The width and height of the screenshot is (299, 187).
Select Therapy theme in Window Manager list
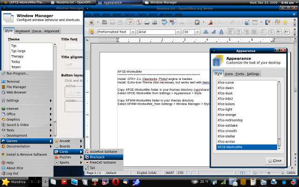click(31, 56)
